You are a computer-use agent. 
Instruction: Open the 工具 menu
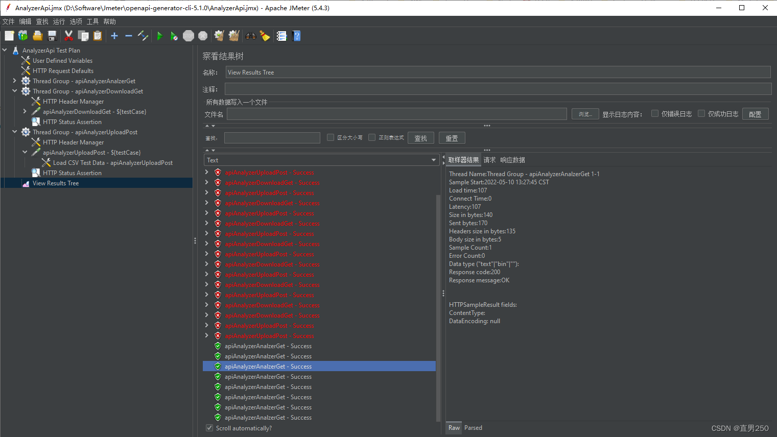[x=93, y=21]
